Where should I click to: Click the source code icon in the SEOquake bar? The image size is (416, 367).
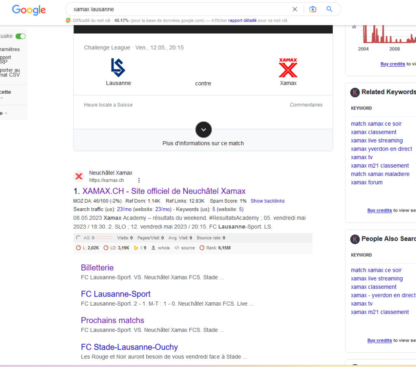tap(176, 248)
